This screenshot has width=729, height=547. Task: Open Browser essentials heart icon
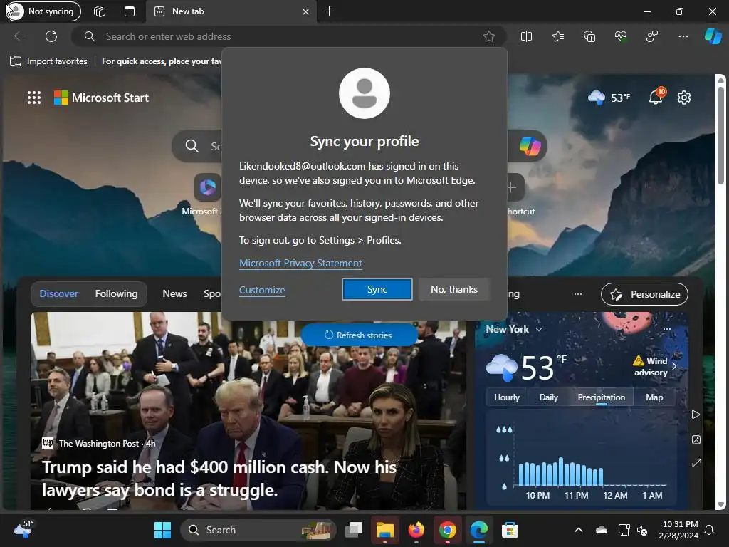621,36
